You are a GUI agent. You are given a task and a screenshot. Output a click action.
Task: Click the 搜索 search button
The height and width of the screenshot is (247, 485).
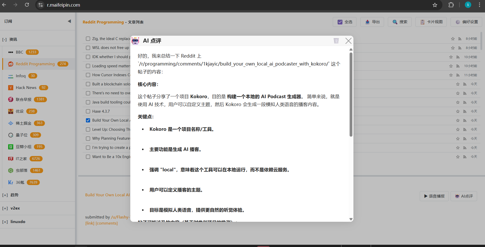pyautogui.click(x=400, y=22)
